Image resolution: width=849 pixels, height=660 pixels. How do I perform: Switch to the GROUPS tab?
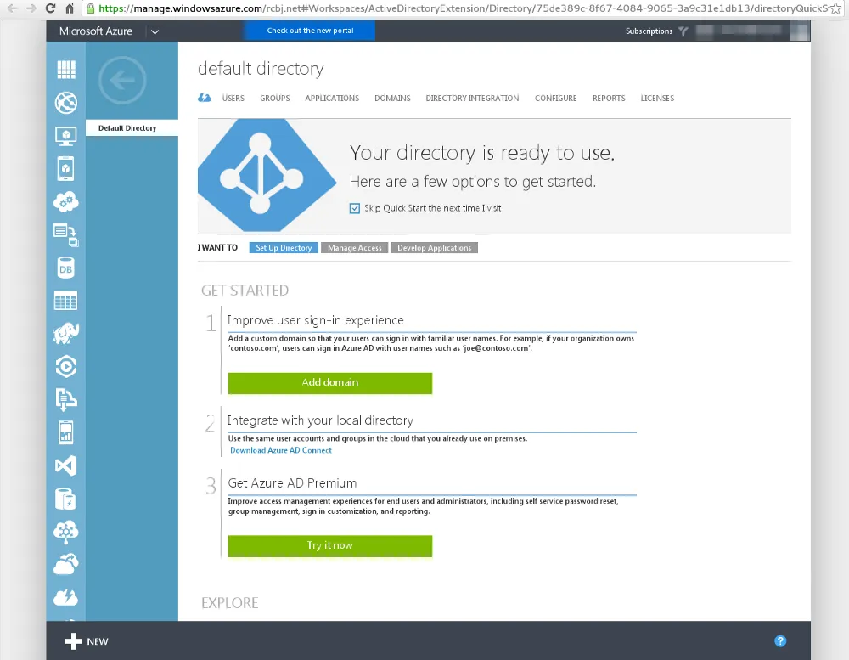click(275, 98)
